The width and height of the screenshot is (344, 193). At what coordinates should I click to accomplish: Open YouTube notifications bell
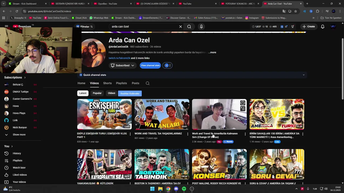coord(322,27)
